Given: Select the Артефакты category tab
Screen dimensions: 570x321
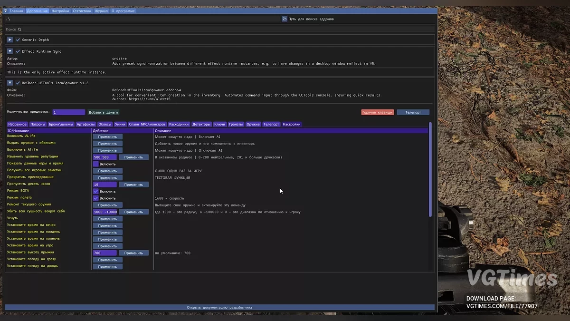Looking at the screenshot, I should 85,125.
